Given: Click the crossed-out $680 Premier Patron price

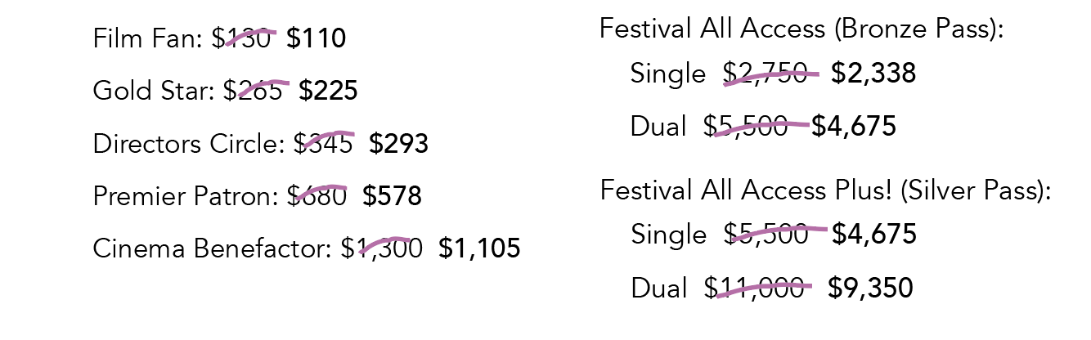Looking at the screenshot, I should click(317, 197).
